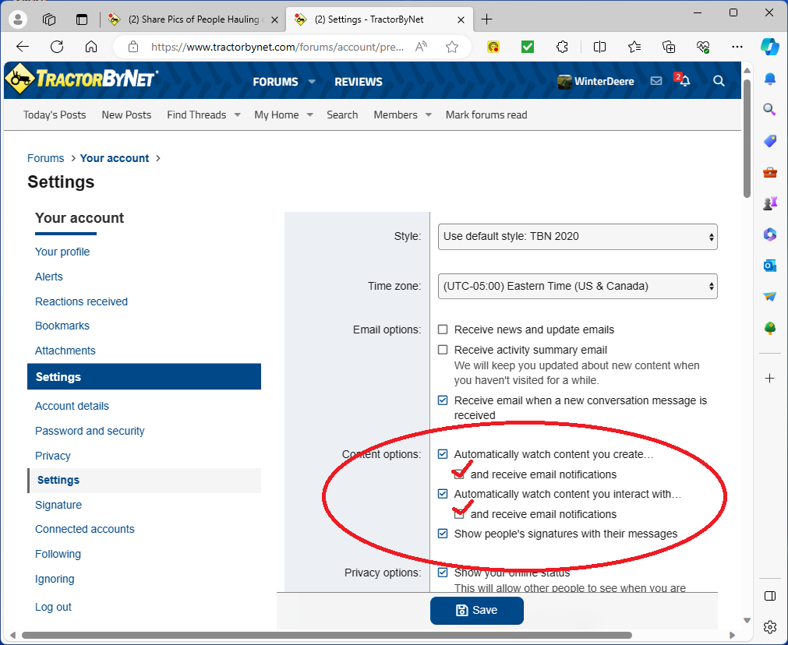The image size is (788, 645).
Task: Open the Time zone dropdown
Action: pos(578,287)
